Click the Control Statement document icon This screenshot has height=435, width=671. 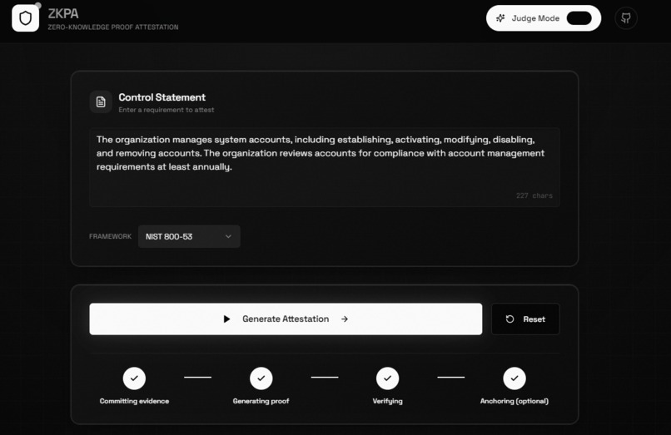[101, 101]
